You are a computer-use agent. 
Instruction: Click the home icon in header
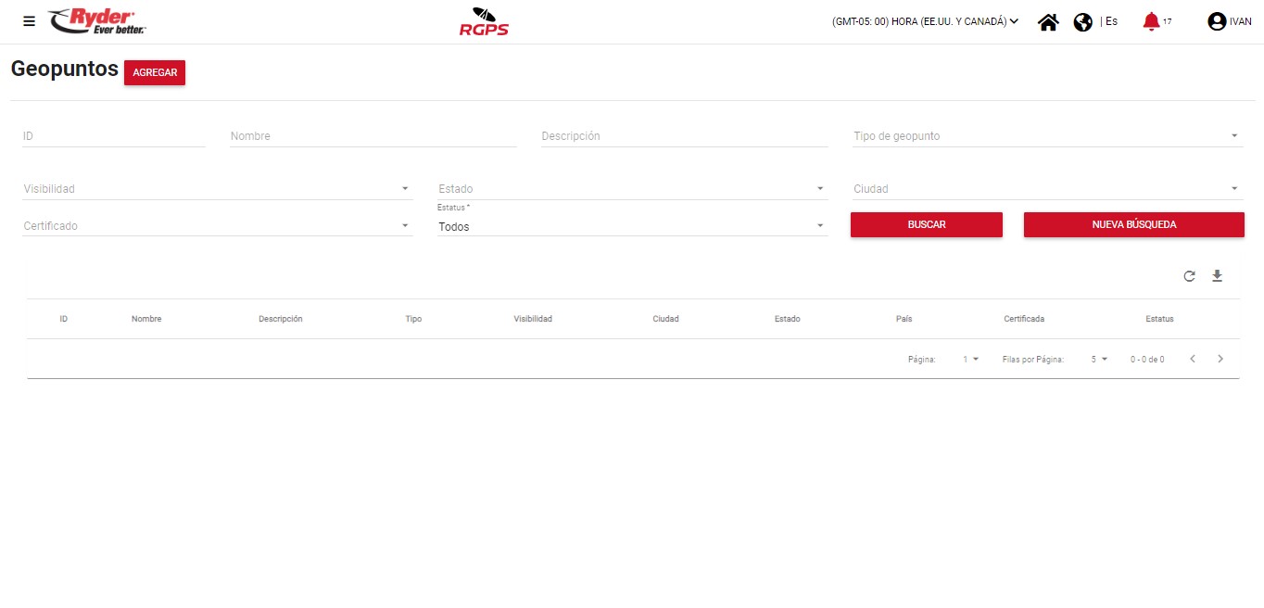point(1048,22)
